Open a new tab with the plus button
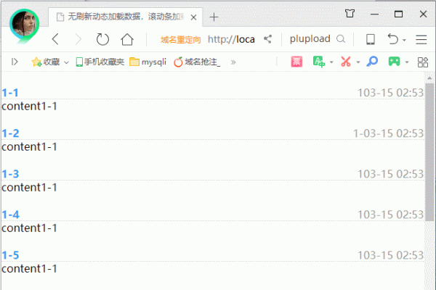The image size is (436, 290). point(214,16)
